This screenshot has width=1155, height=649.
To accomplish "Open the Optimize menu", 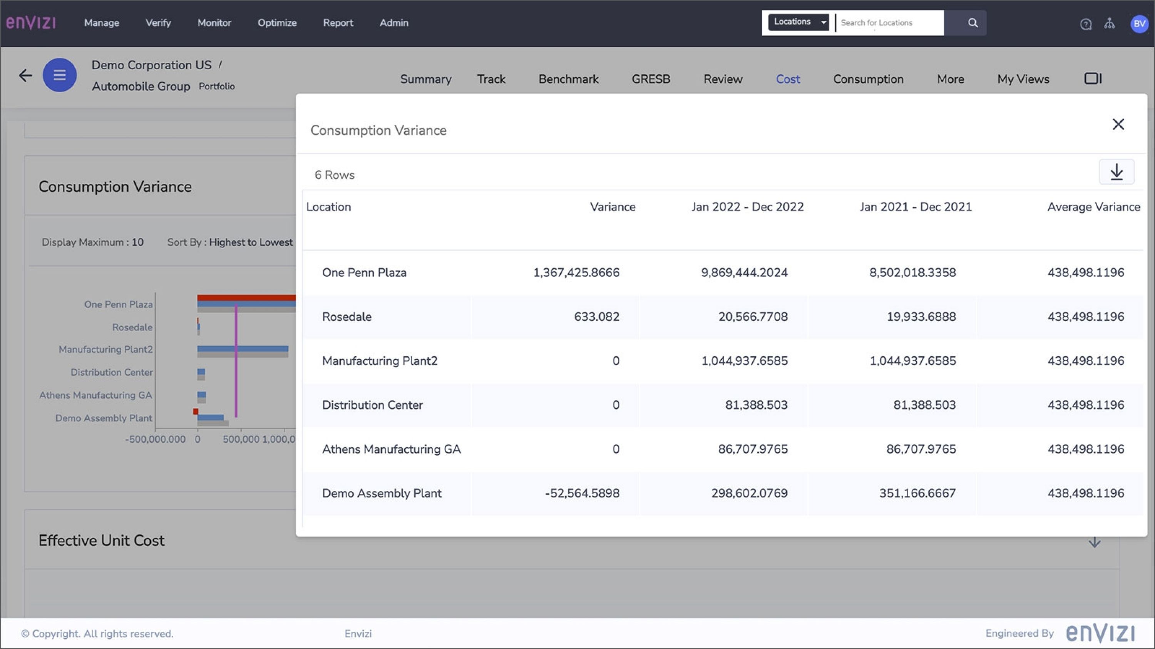I will click(277, 23).
